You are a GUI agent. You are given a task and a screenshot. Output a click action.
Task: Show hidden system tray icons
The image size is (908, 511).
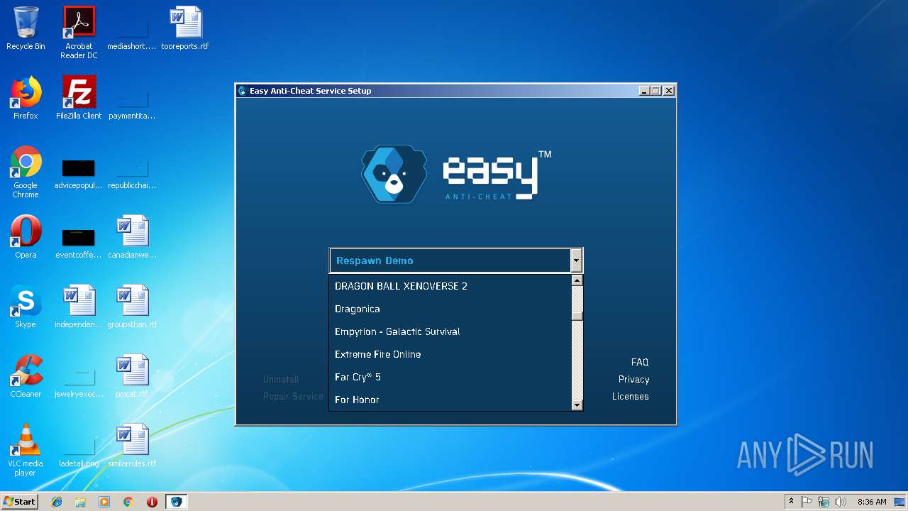click(791, 502)
